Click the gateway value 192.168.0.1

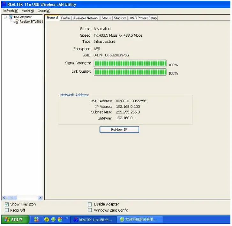[126, 118]
